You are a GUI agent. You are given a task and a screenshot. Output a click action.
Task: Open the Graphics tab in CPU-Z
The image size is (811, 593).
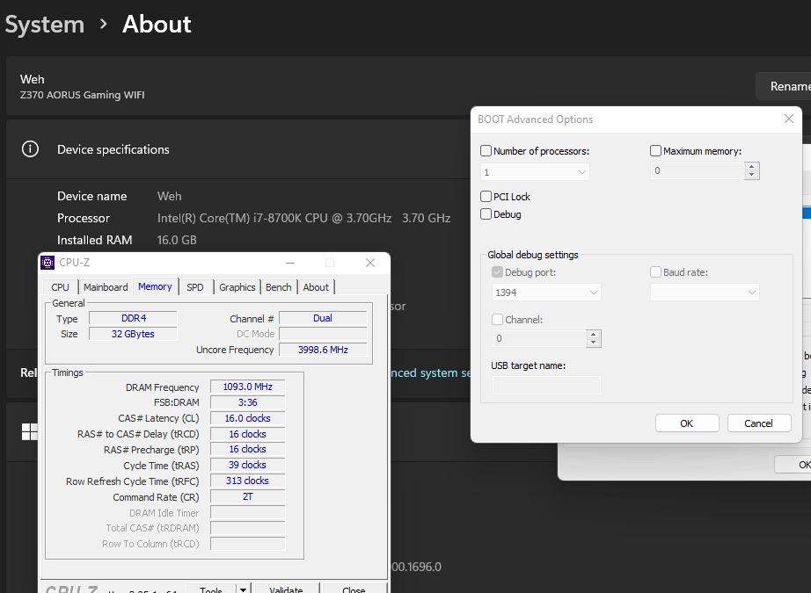237,287
